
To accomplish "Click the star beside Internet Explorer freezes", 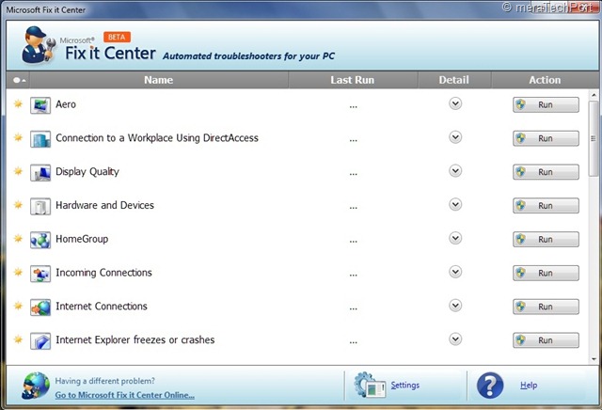I will (18, 339).
